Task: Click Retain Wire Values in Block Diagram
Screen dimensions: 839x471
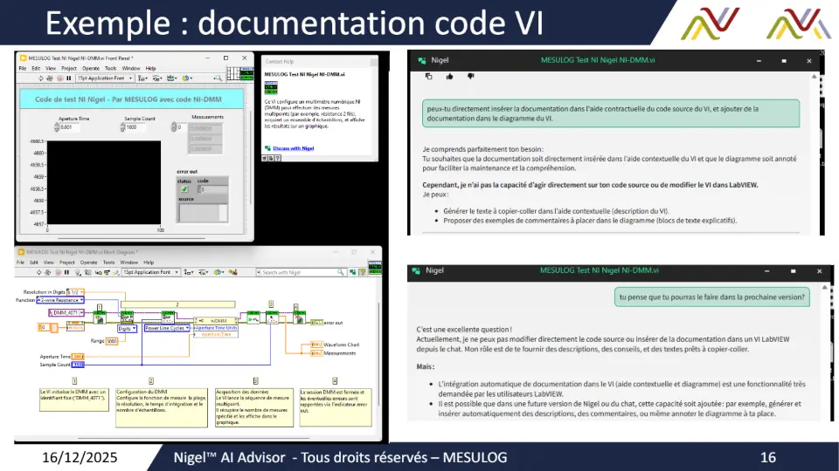Action: [87, 272]
